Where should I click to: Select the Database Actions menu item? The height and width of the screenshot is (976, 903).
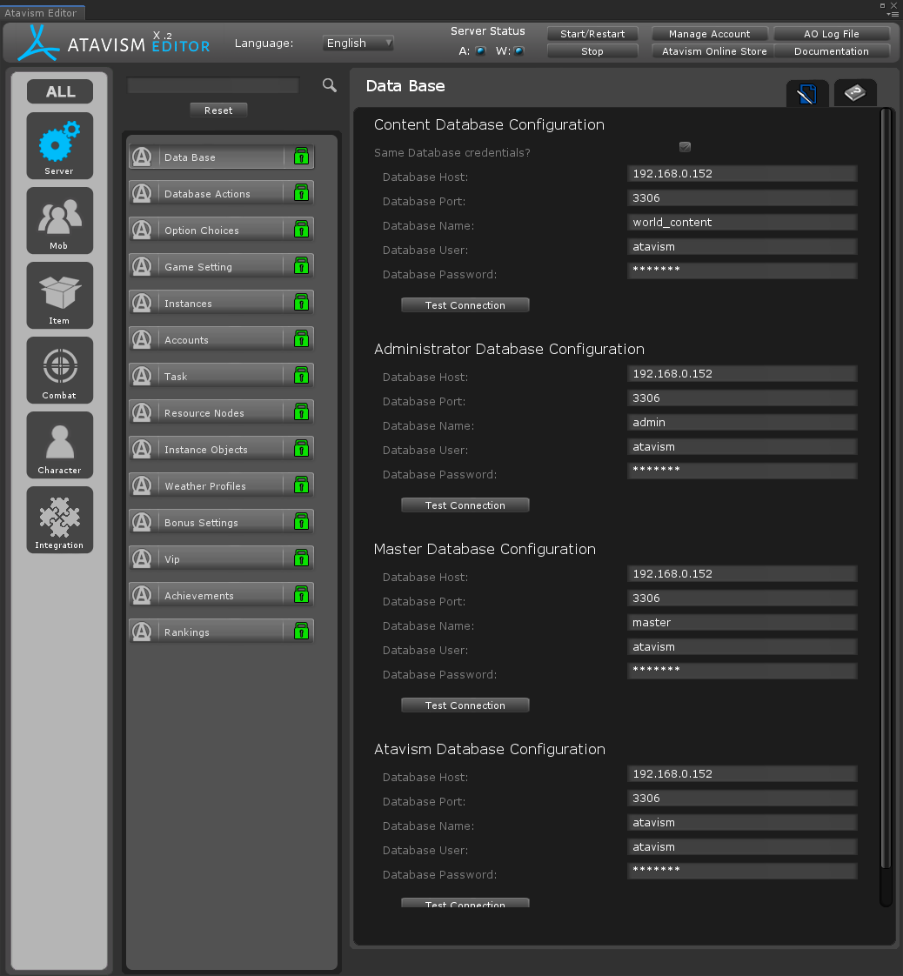(x=207, y=194)
